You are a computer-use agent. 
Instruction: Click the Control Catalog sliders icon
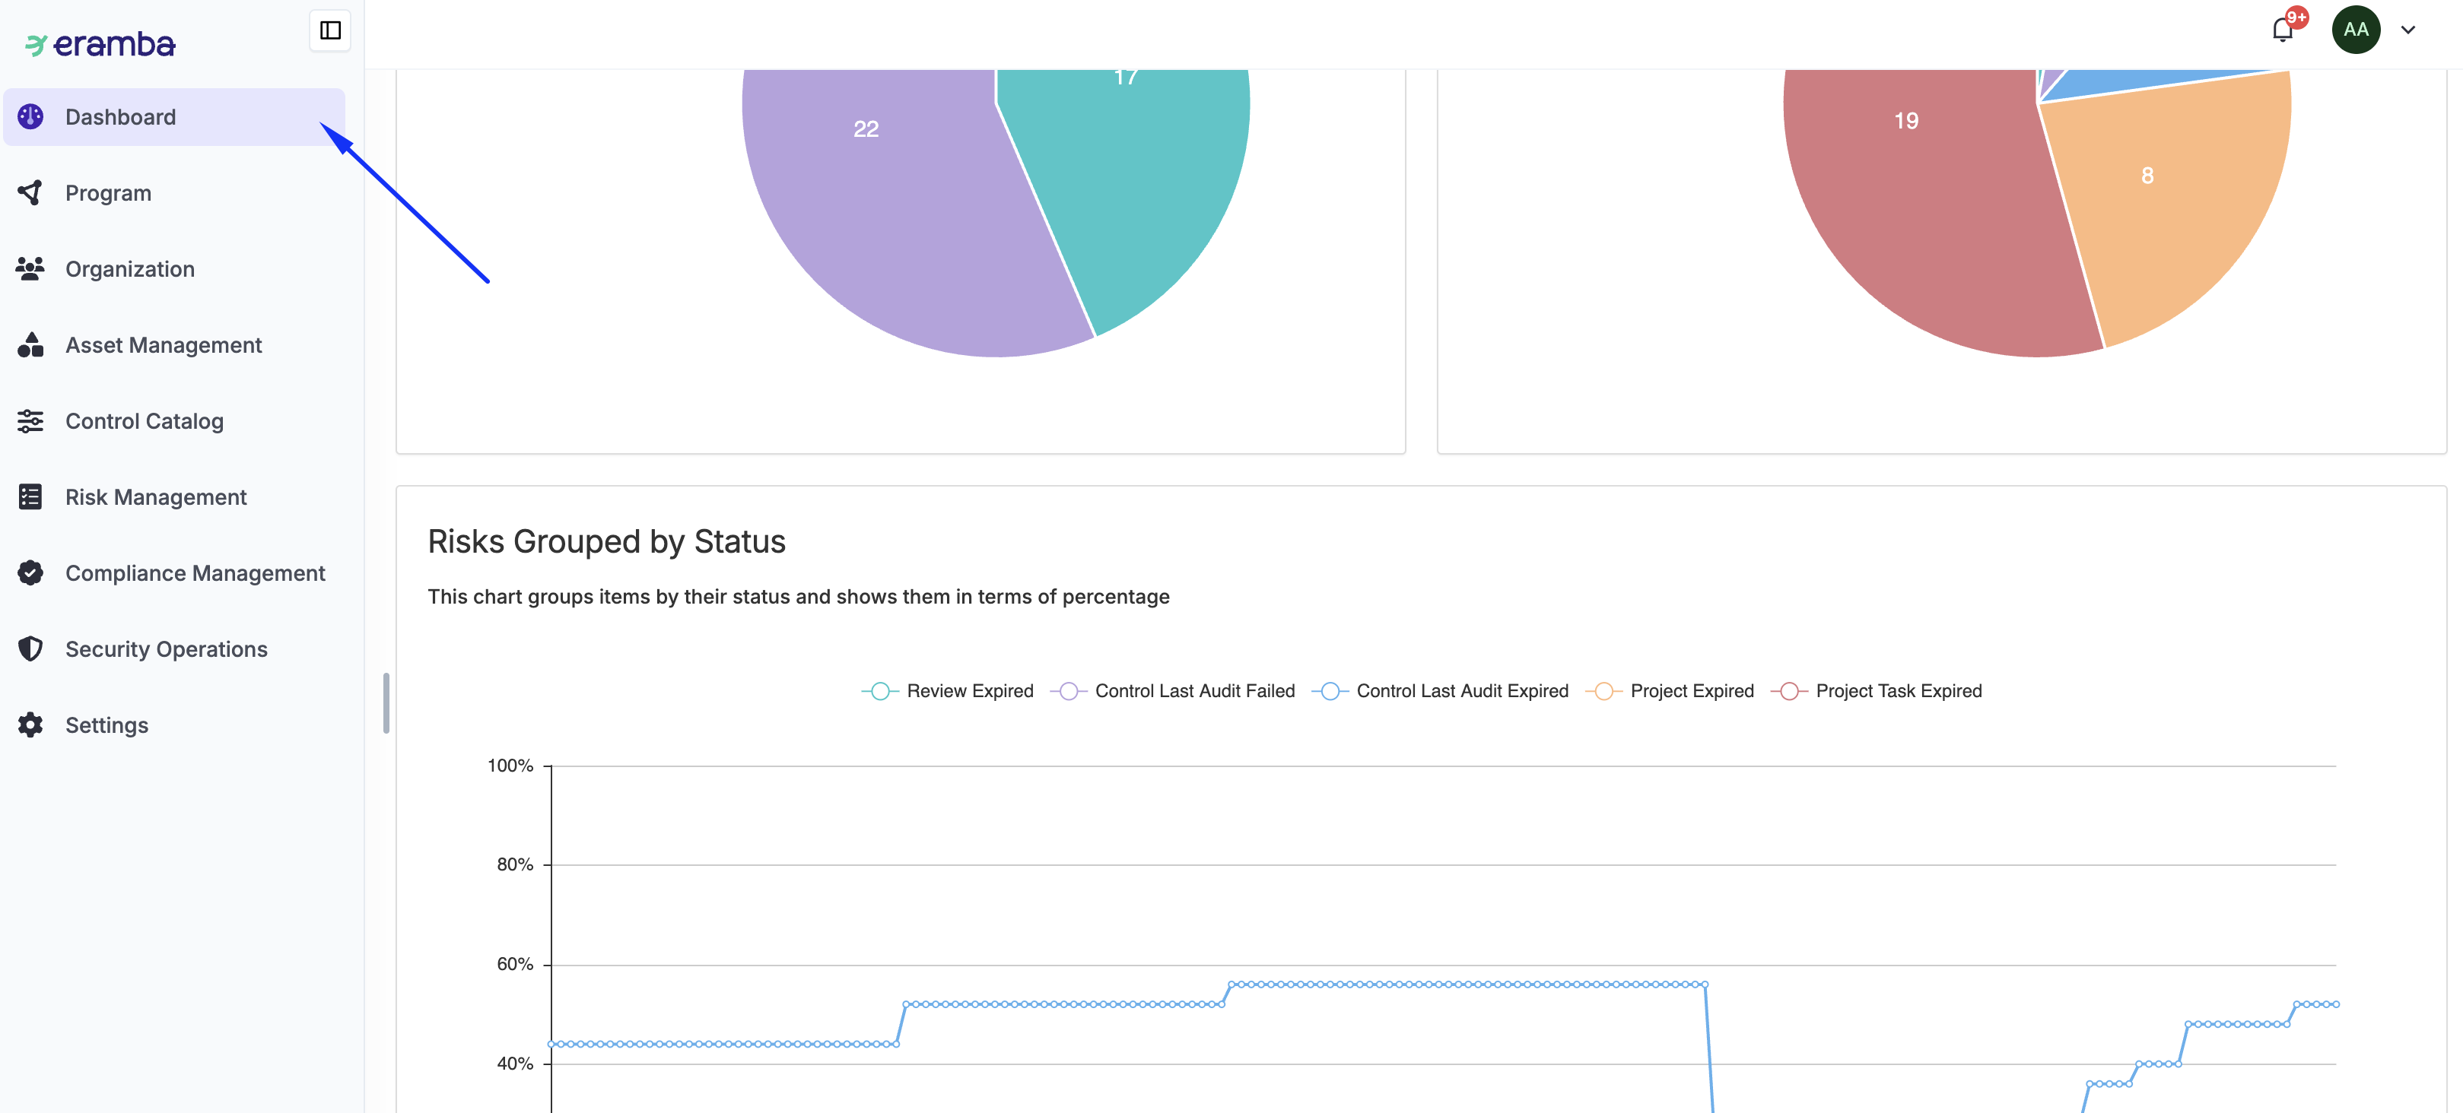tap(30, 420)
